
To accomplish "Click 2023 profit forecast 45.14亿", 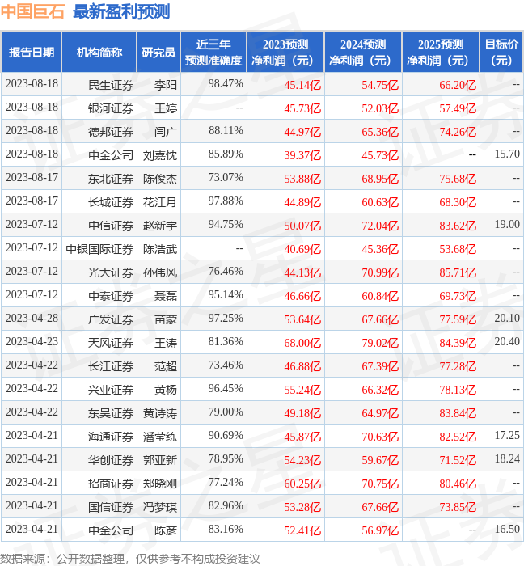I will [302, 85].
